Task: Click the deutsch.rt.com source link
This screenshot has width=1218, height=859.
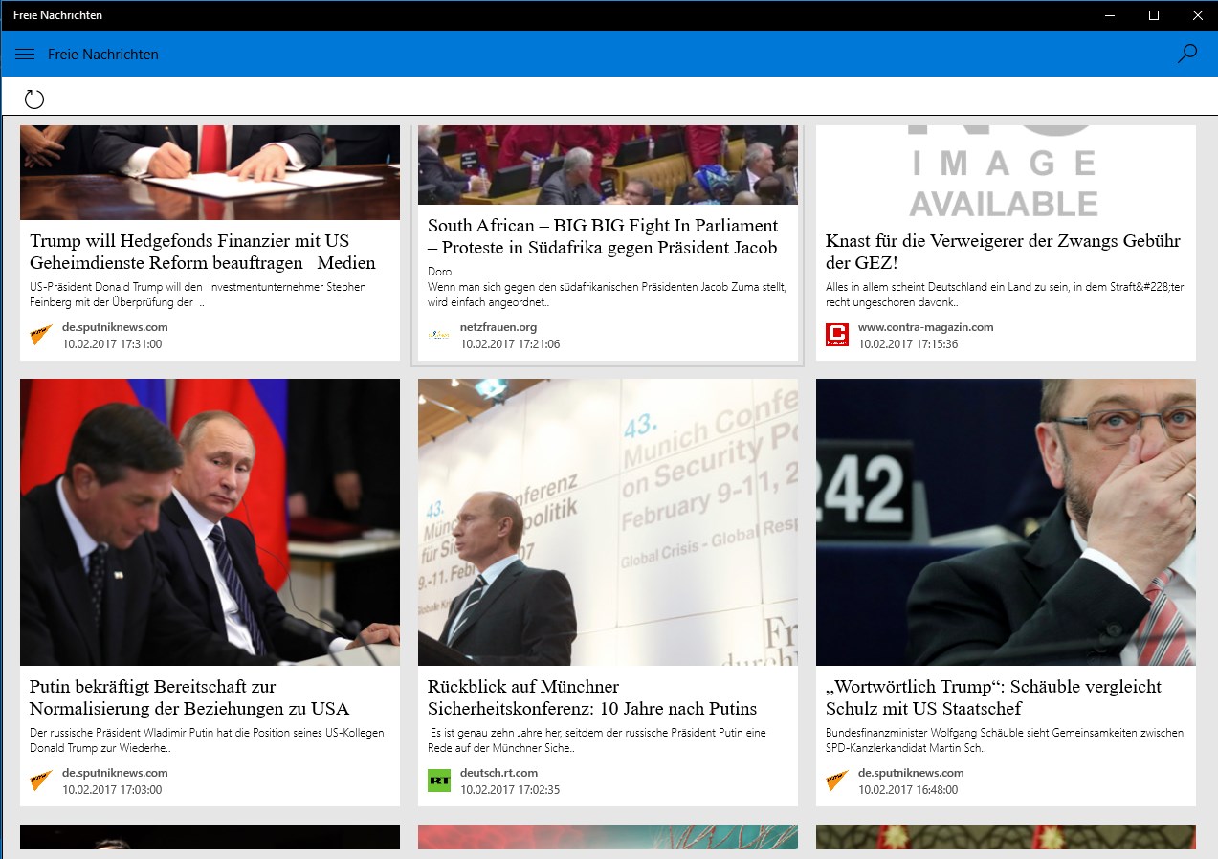Action: click(498, 773)
